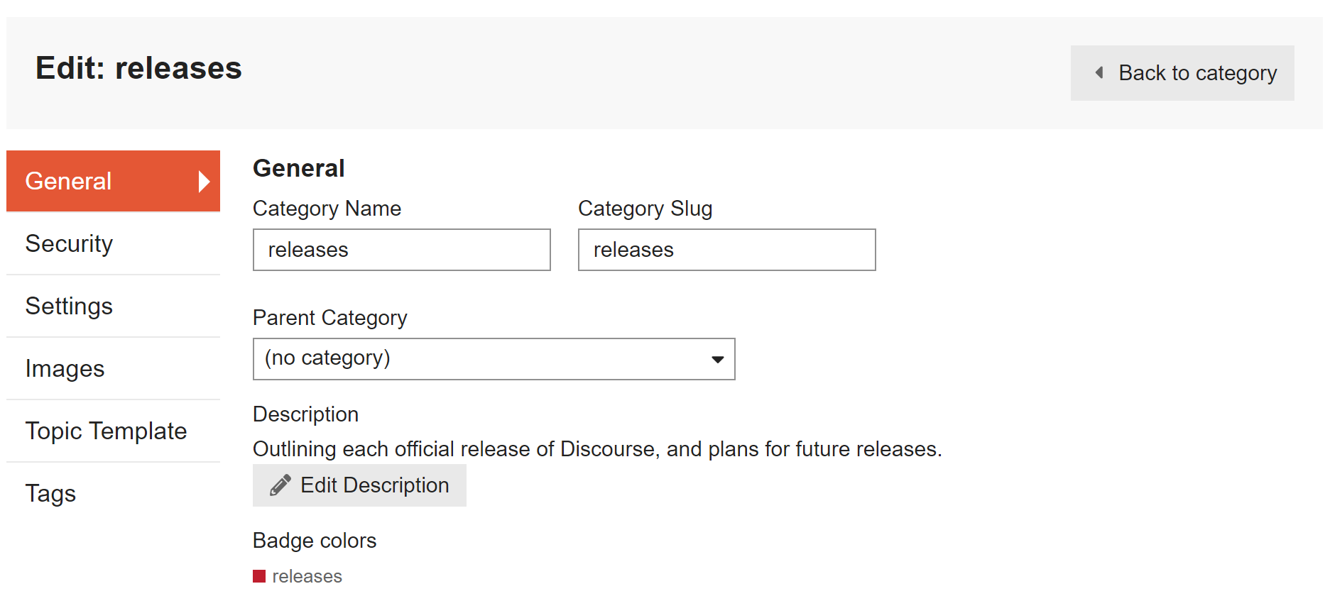
Task: Go to the Images tab
Action: click(65, 368)
